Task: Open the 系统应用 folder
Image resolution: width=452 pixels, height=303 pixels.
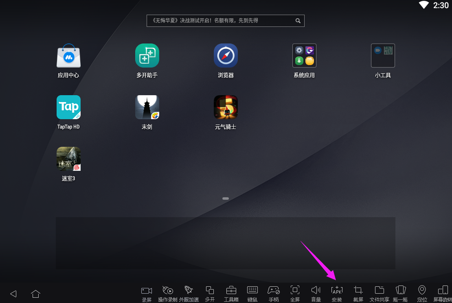Action: click(304, 56)
